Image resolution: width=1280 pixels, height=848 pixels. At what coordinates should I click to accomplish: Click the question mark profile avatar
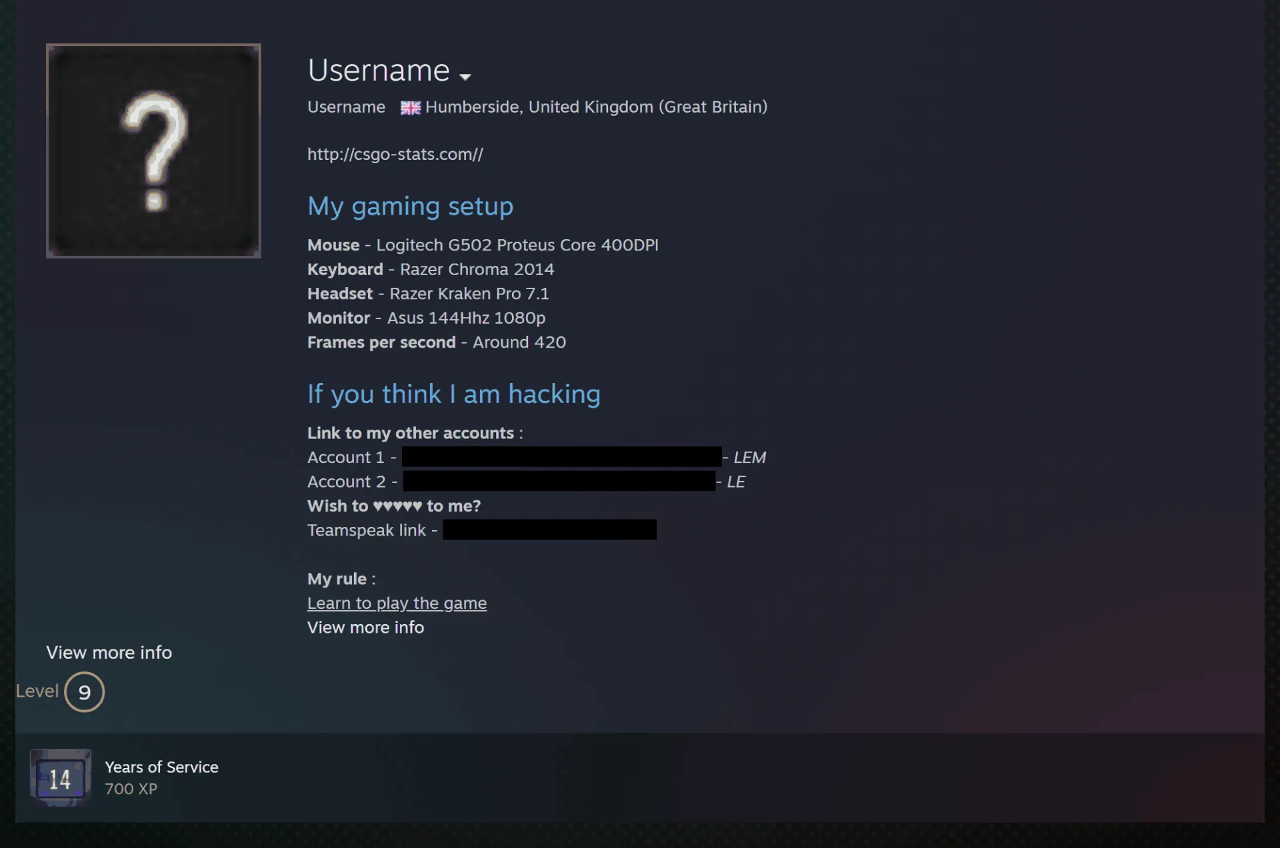(153, 151)
